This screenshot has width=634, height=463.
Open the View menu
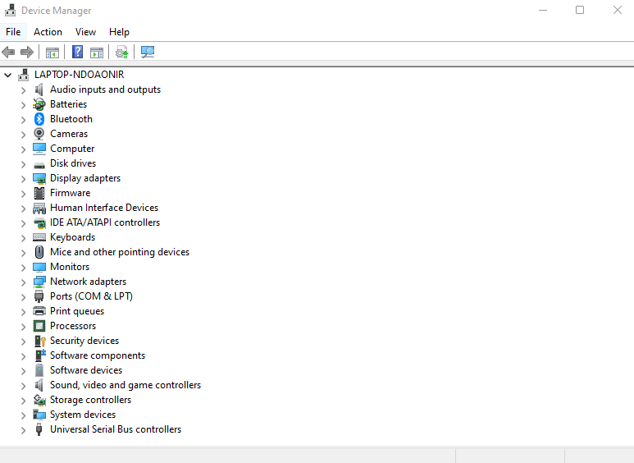85,32
